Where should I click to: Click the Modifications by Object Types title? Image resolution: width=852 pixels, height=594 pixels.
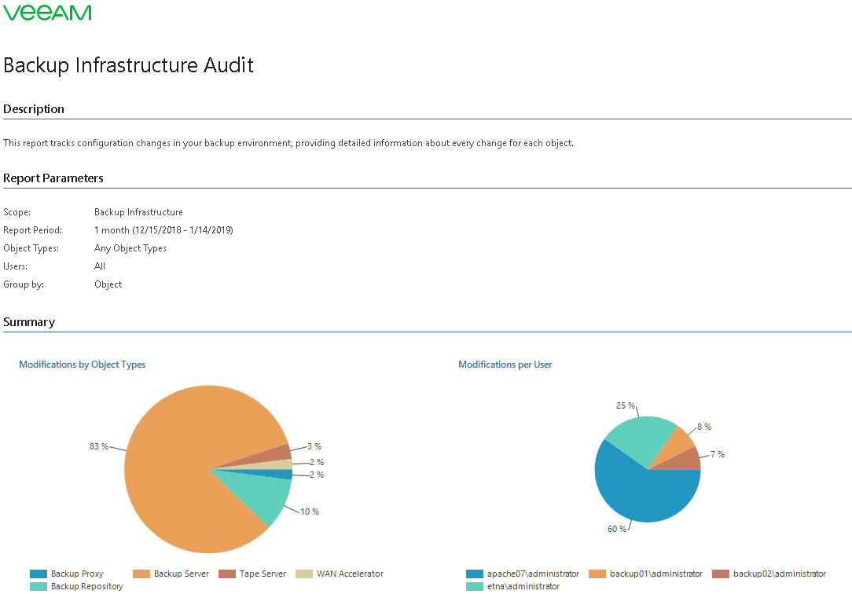tap(82, 365)
